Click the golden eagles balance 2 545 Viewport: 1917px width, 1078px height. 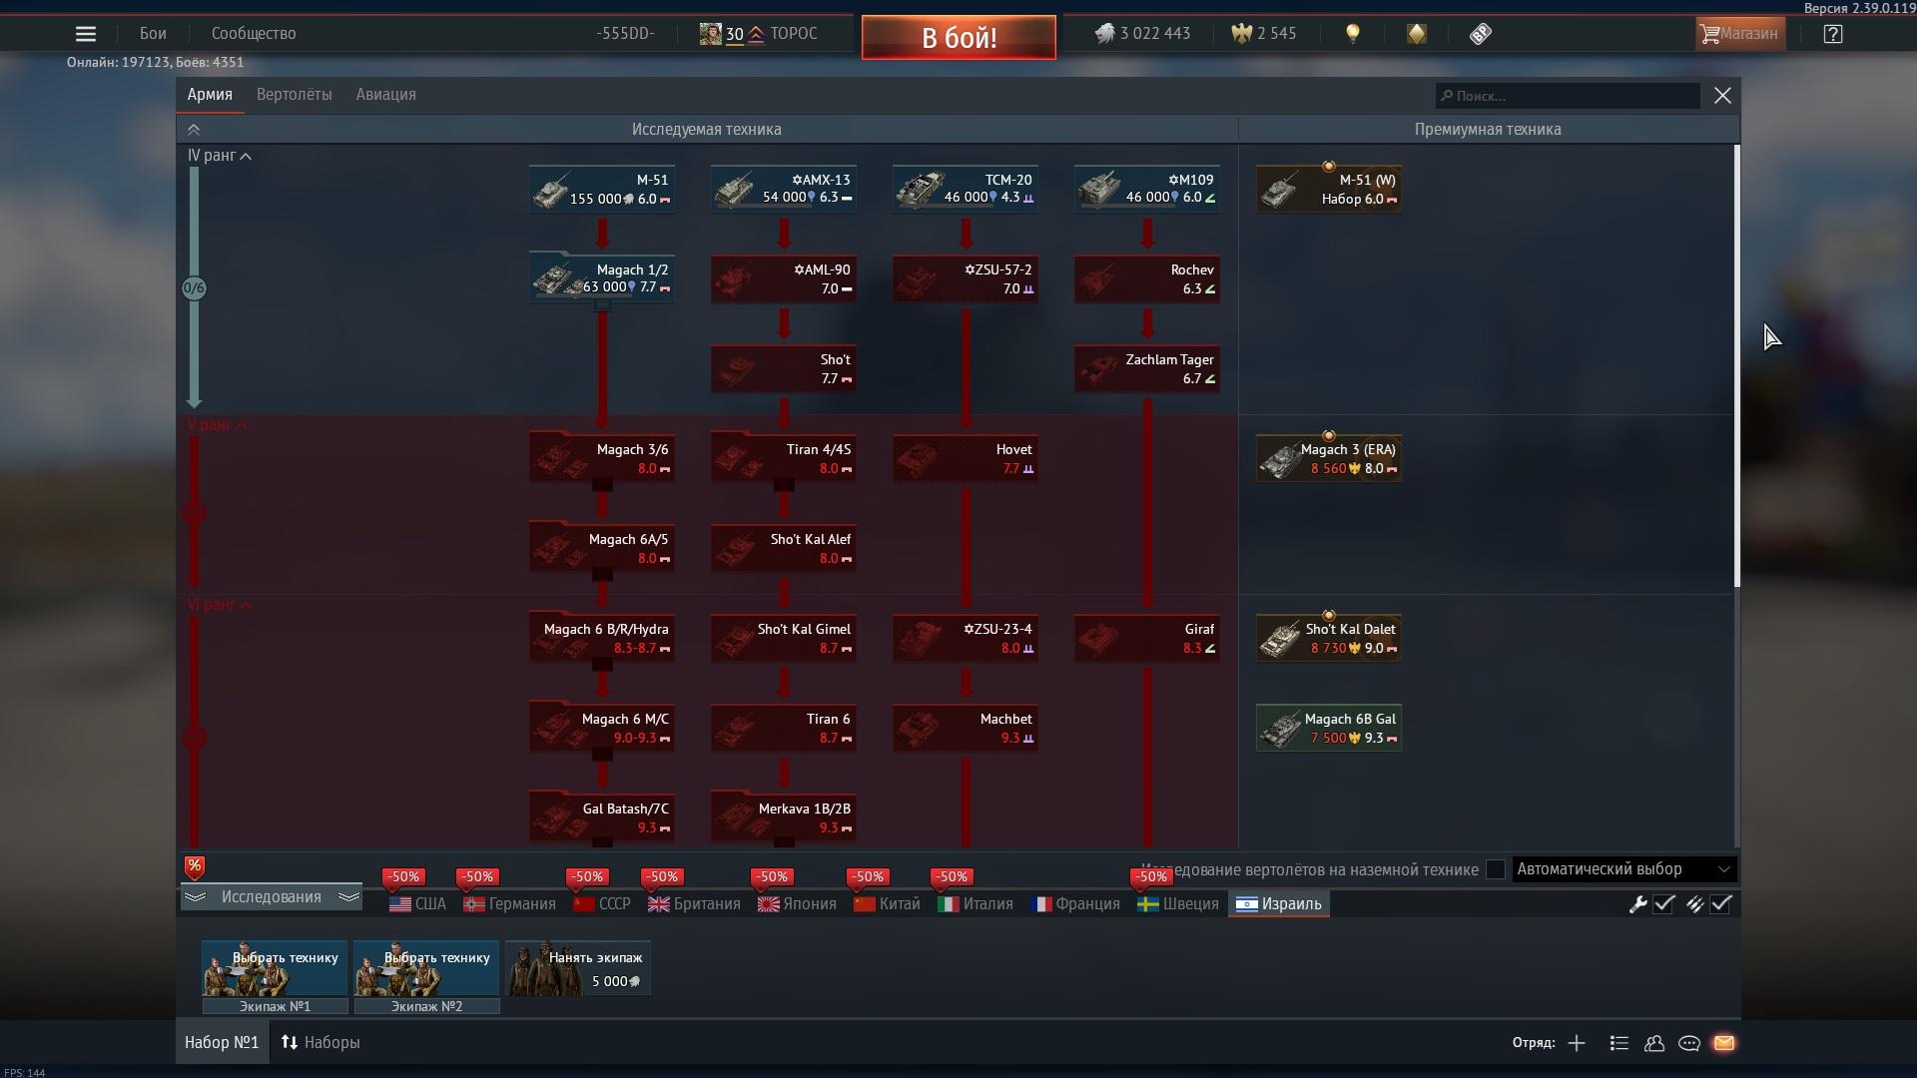[x=1264, y=34]
